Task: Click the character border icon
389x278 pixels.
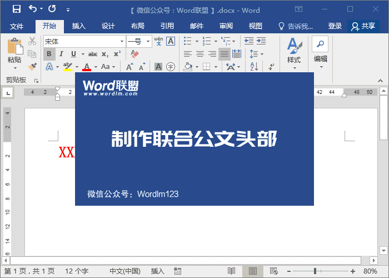Action: point(171,41)
